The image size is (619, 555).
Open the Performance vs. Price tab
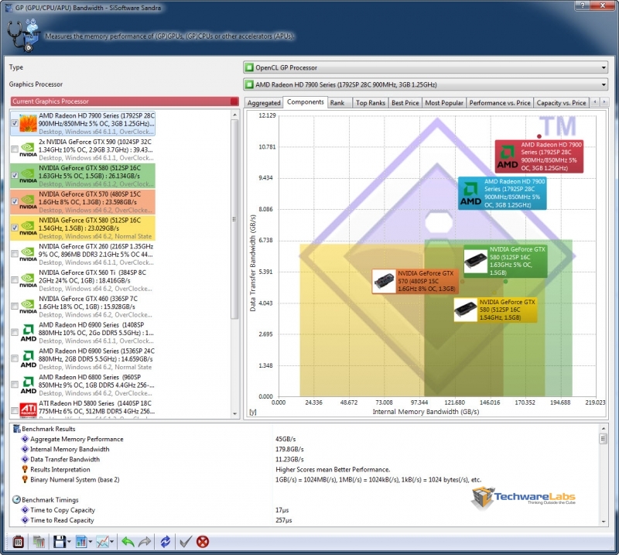pos(500,103)
